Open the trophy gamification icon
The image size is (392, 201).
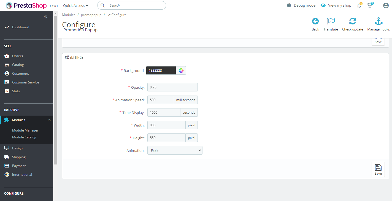370,5
